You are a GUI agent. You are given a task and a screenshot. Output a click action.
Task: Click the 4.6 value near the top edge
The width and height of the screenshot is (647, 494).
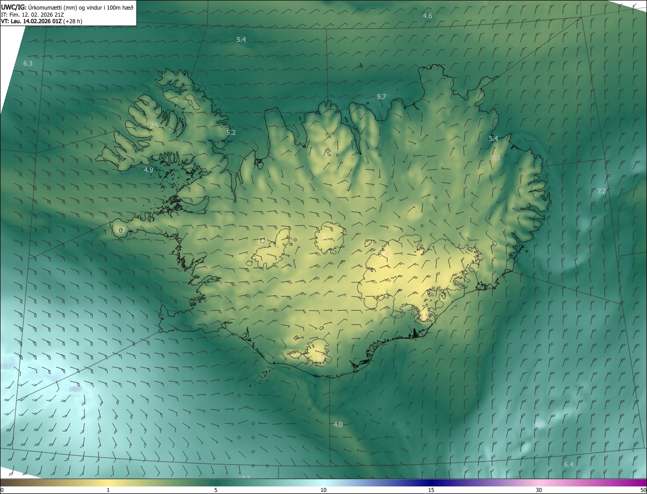(x=427, y=16)
